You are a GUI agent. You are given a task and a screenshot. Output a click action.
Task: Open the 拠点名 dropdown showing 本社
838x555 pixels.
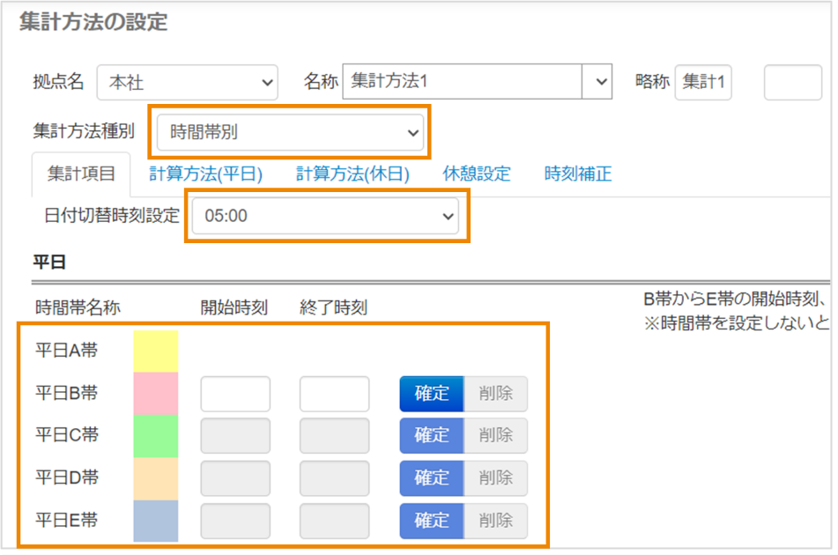[x=187, y=83]
